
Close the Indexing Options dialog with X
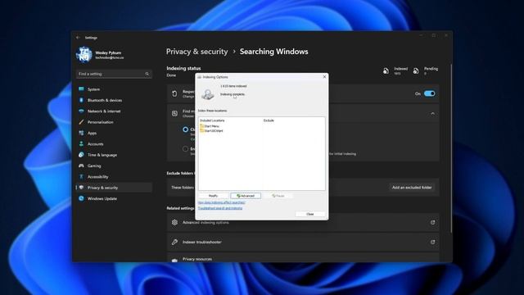[324, 77]
